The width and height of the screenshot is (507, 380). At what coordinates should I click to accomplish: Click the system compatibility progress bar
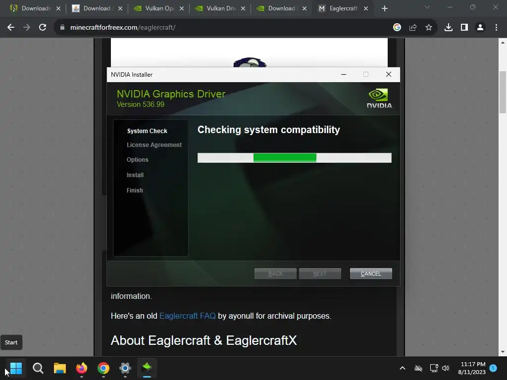pyautogui.click(x=294, y=158)
